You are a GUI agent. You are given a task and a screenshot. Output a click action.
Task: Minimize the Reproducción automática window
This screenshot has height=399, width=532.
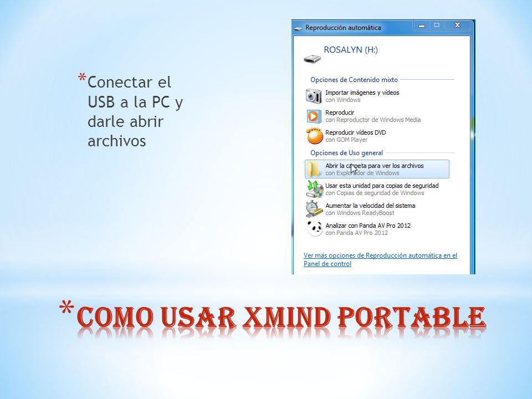pos(422,26)
